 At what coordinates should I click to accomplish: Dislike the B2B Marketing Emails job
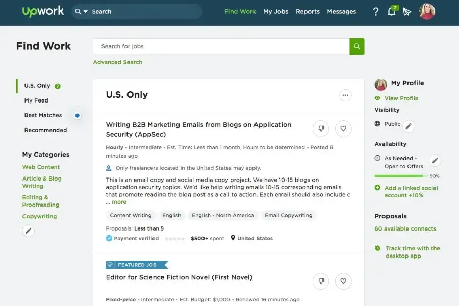tap(321, 129)
